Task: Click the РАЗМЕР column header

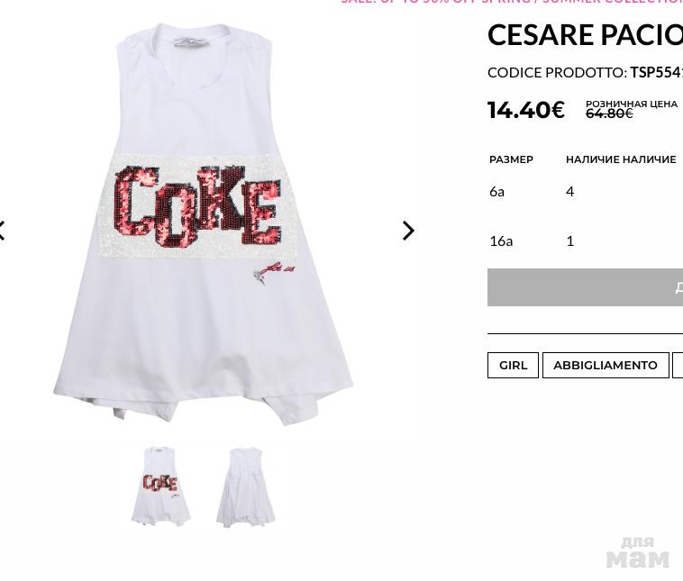Action: point(511,159)
